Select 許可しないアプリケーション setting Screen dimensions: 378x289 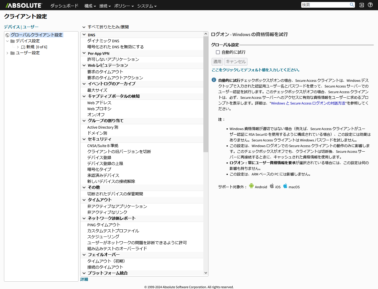click(113, 59)
